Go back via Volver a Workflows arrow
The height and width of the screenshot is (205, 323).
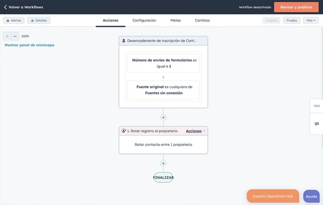click(x=5, y=7)
